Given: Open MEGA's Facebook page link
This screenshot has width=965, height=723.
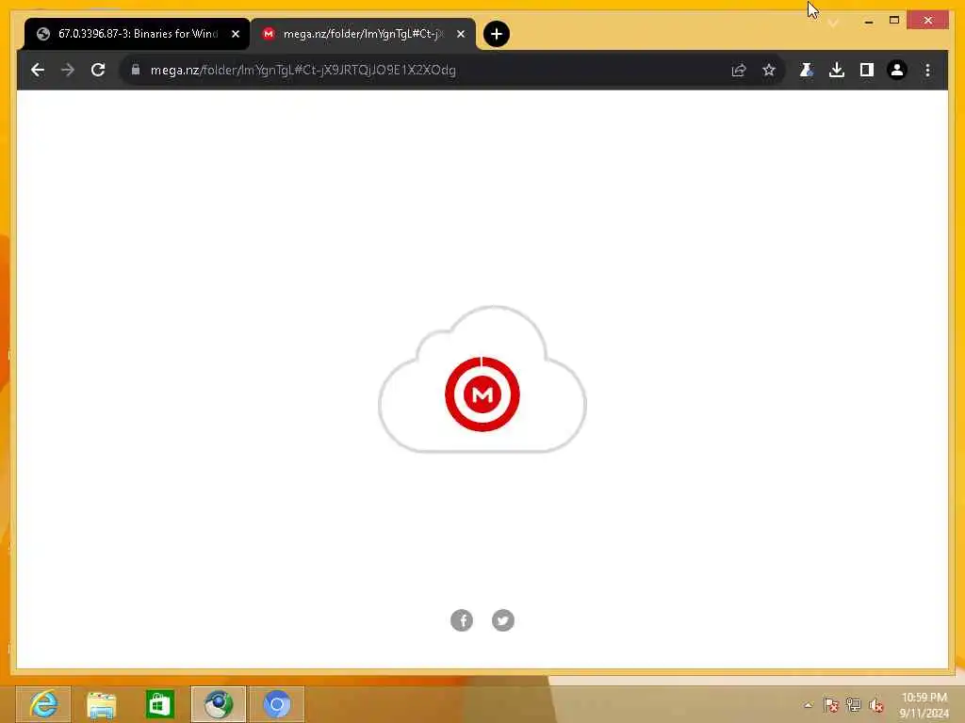Looking at the screenshot, I should 462,620.
